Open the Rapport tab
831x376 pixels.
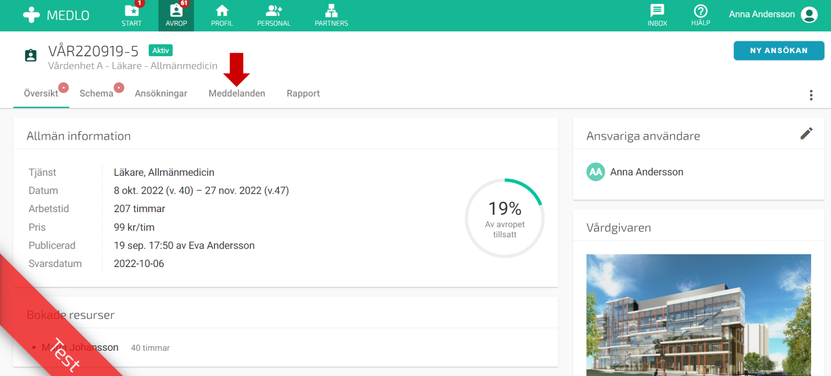click(303, 93)
